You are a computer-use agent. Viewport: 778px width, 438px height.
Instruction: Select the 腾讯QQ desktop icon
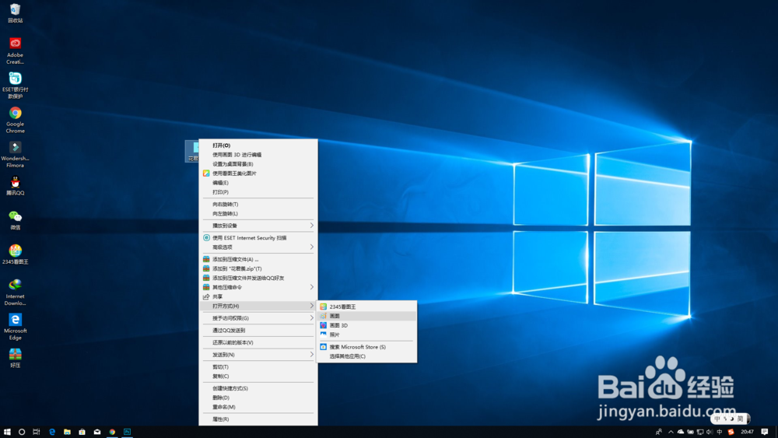point(15,185)
